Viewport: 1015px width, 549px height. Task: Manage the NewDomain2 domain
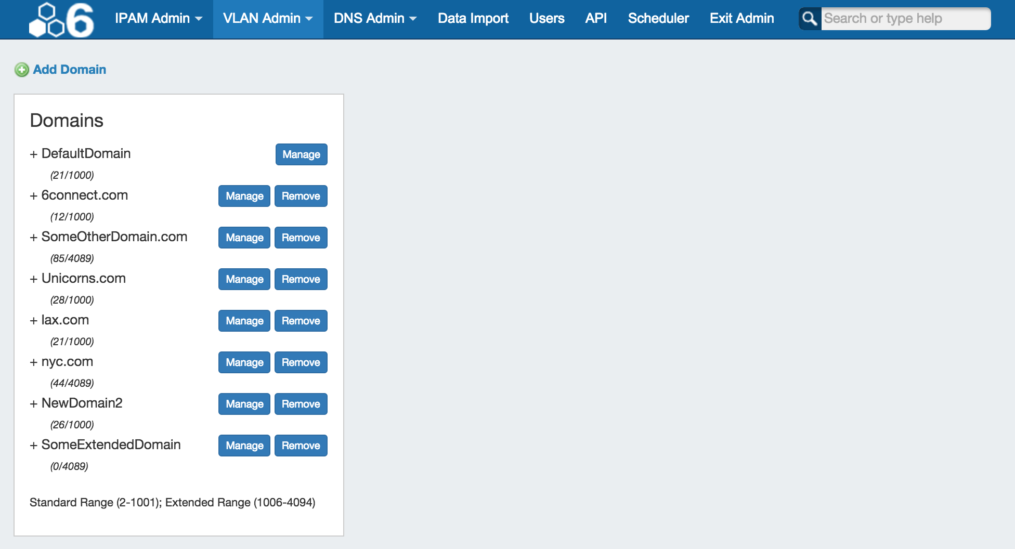click(244, 404)
